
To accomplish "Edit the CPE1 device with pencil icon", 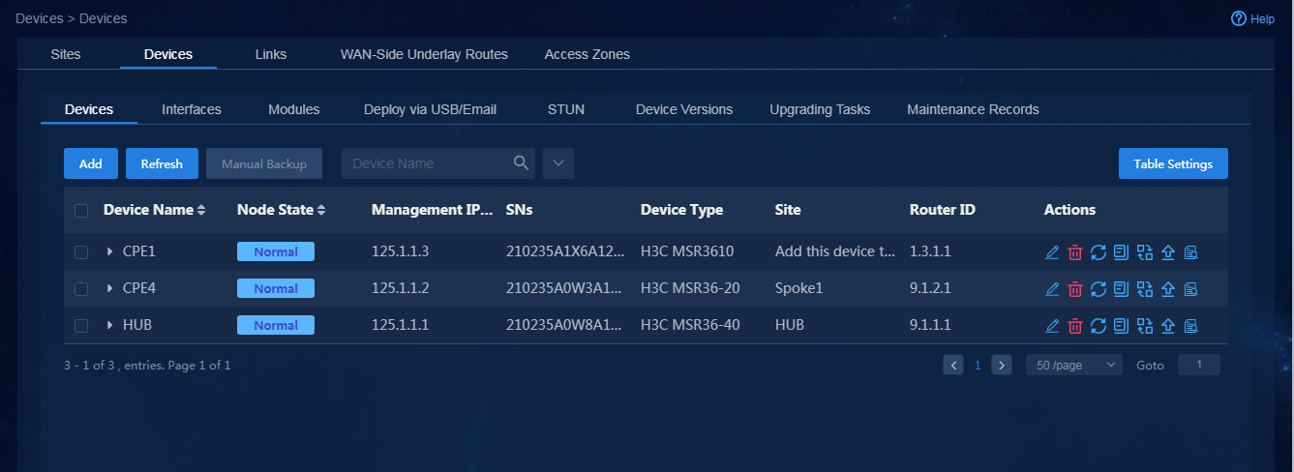I will tap(1052, 252).
